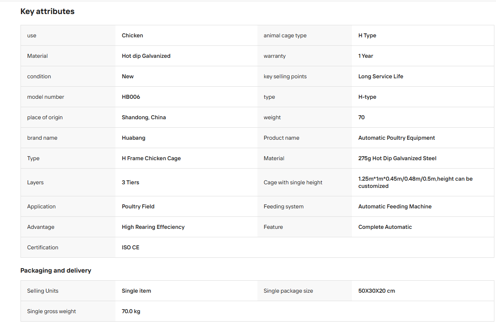
Task: Select the 'H Frame Chicken Cage' type value
Action: [151, 158]
